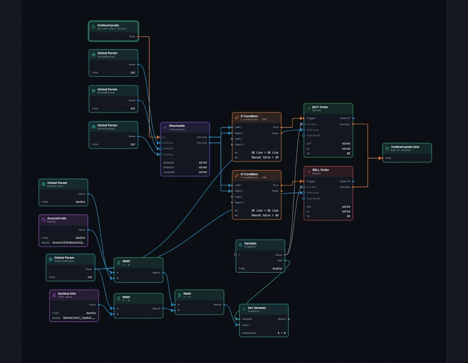
Task: Click the OnNewCandle End target icon
Action: coord(387,148)
